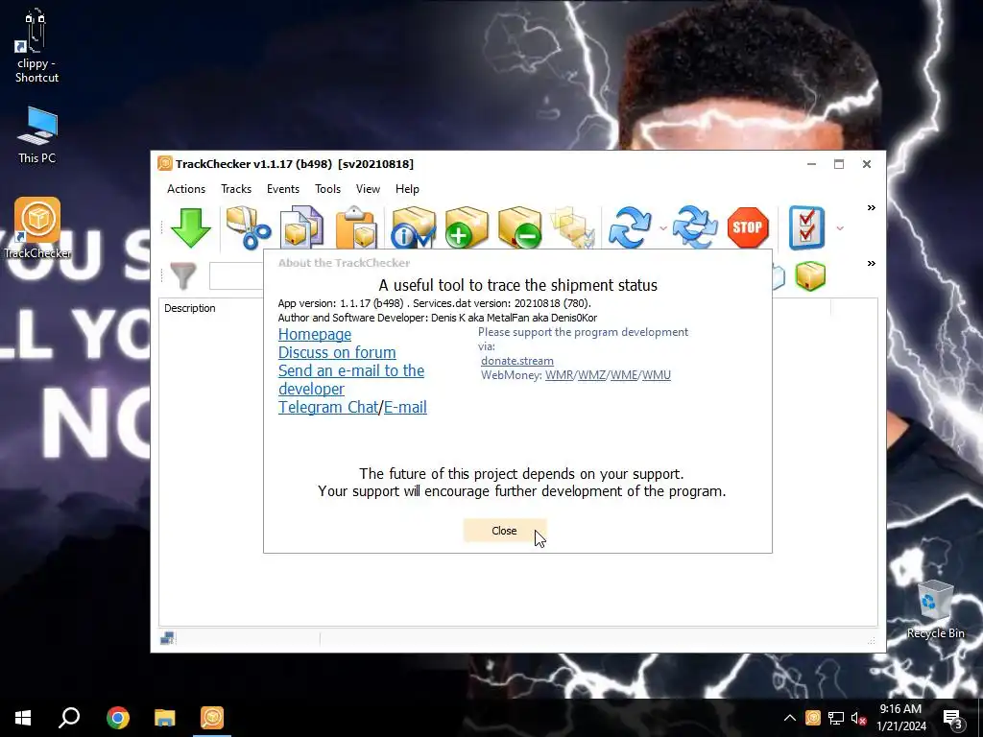
Task: Open the notification center icon
Action: (953, 720)
